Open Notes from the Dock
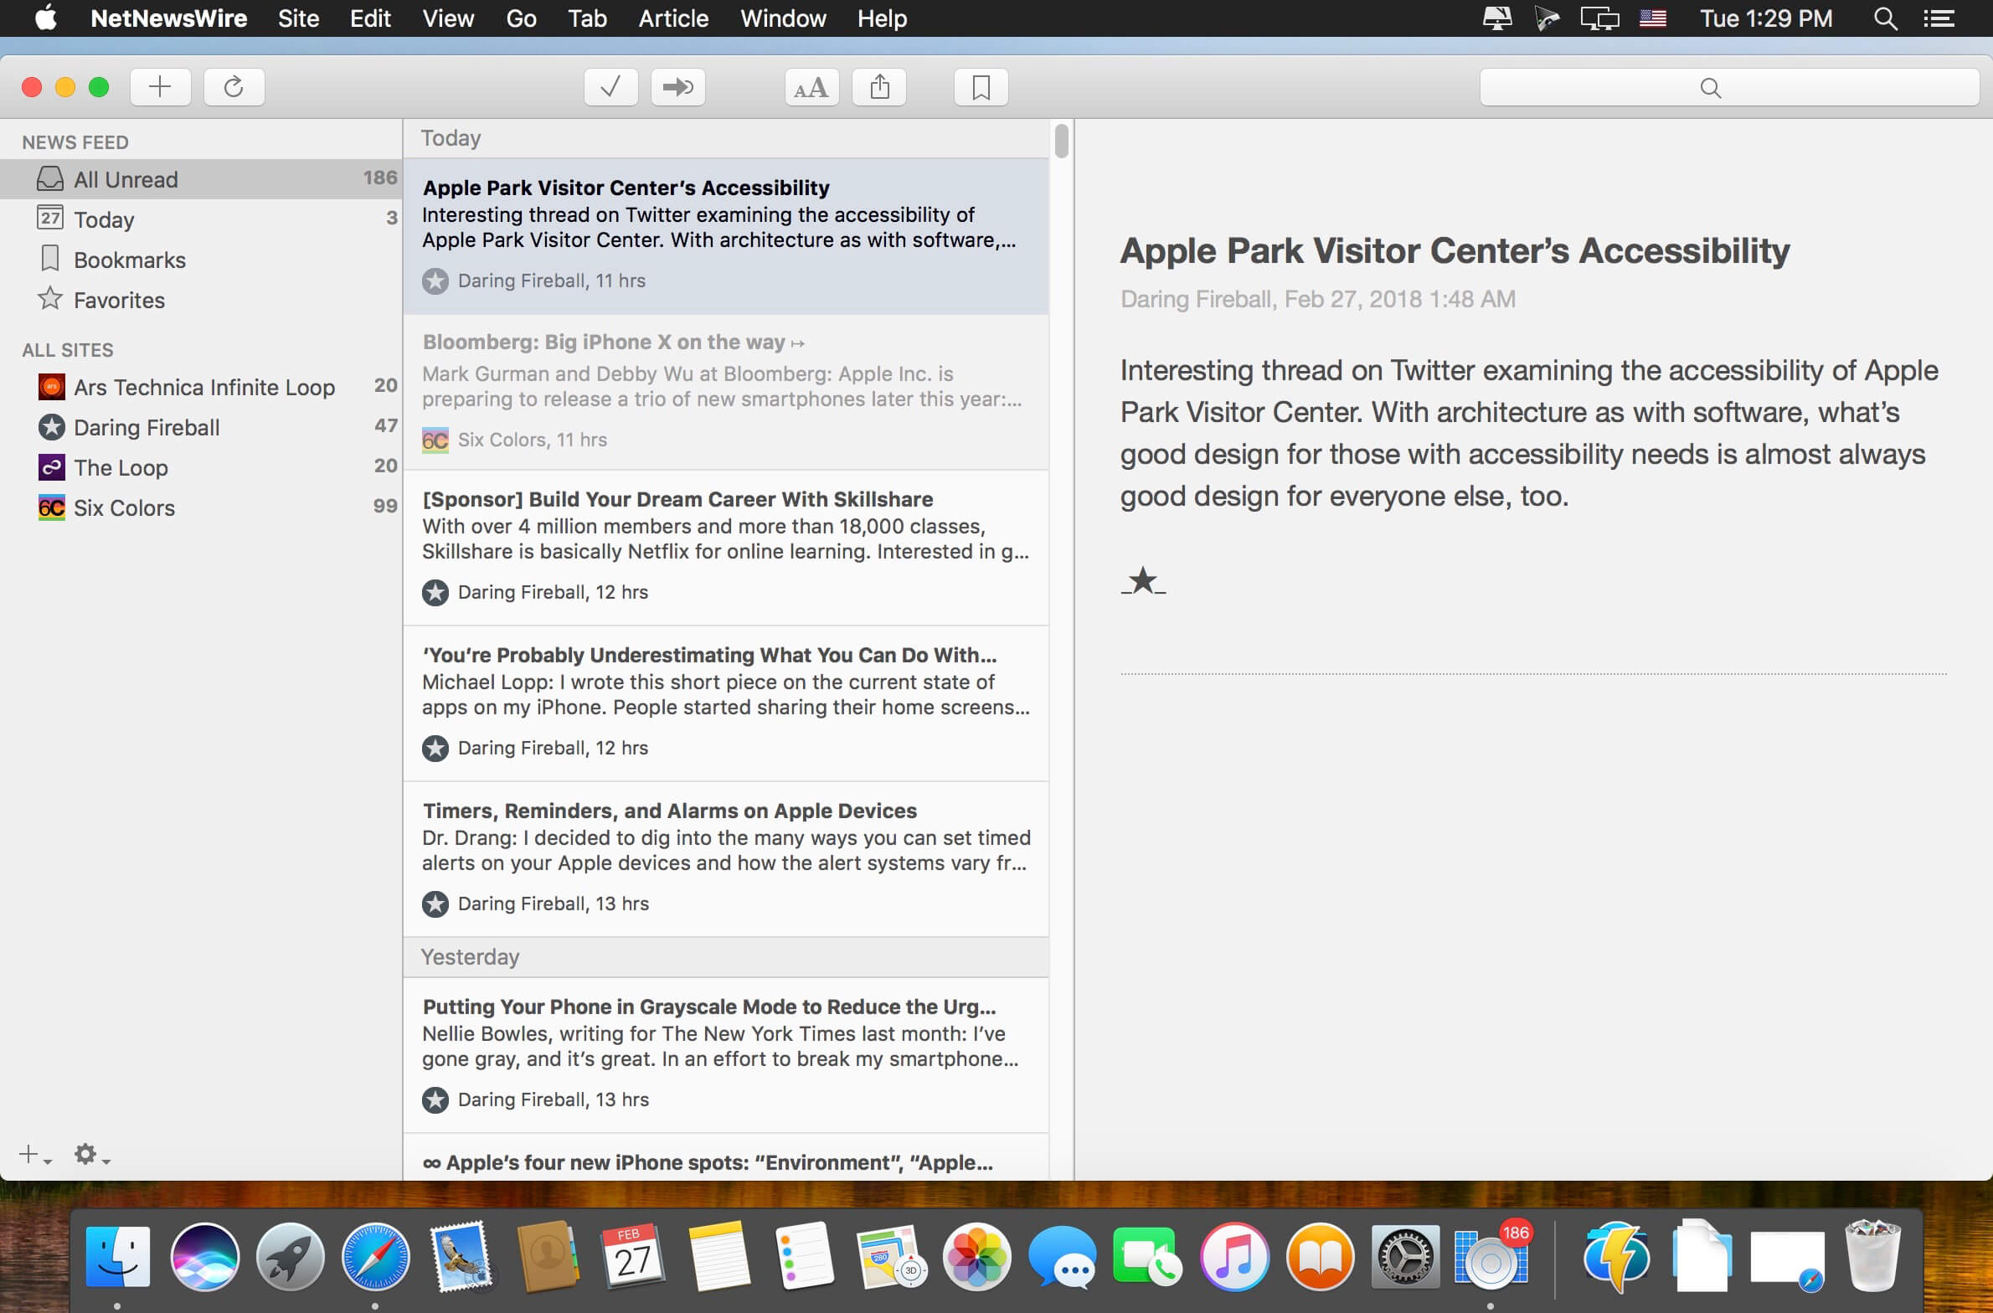The image size is (1993, 1313). 718,1256
